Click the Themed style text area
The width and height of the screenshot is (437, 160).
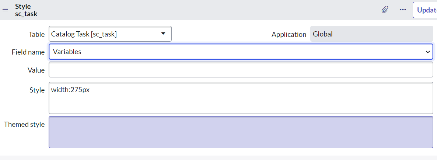pos(241,132)
